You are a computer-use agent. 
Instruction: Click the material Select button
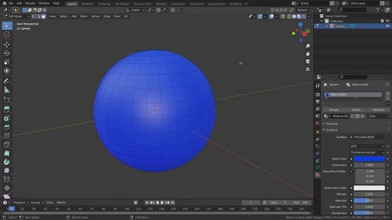(x=356, y=110)
